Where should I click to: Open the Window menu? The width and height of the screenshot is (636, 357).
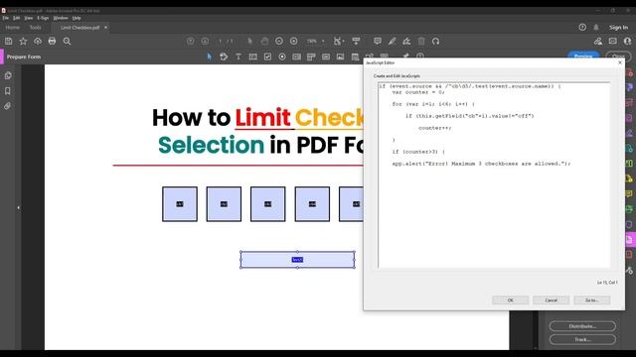click(61, 18)
